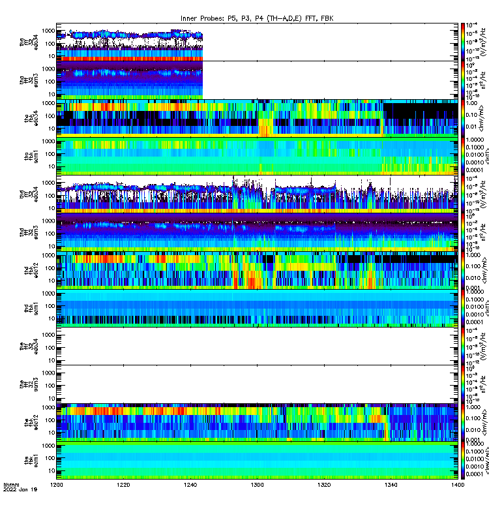Click the 'the fff 32 edc34' panel label
Viewport: 489px width, 522px height.
[x=29, y=346]
